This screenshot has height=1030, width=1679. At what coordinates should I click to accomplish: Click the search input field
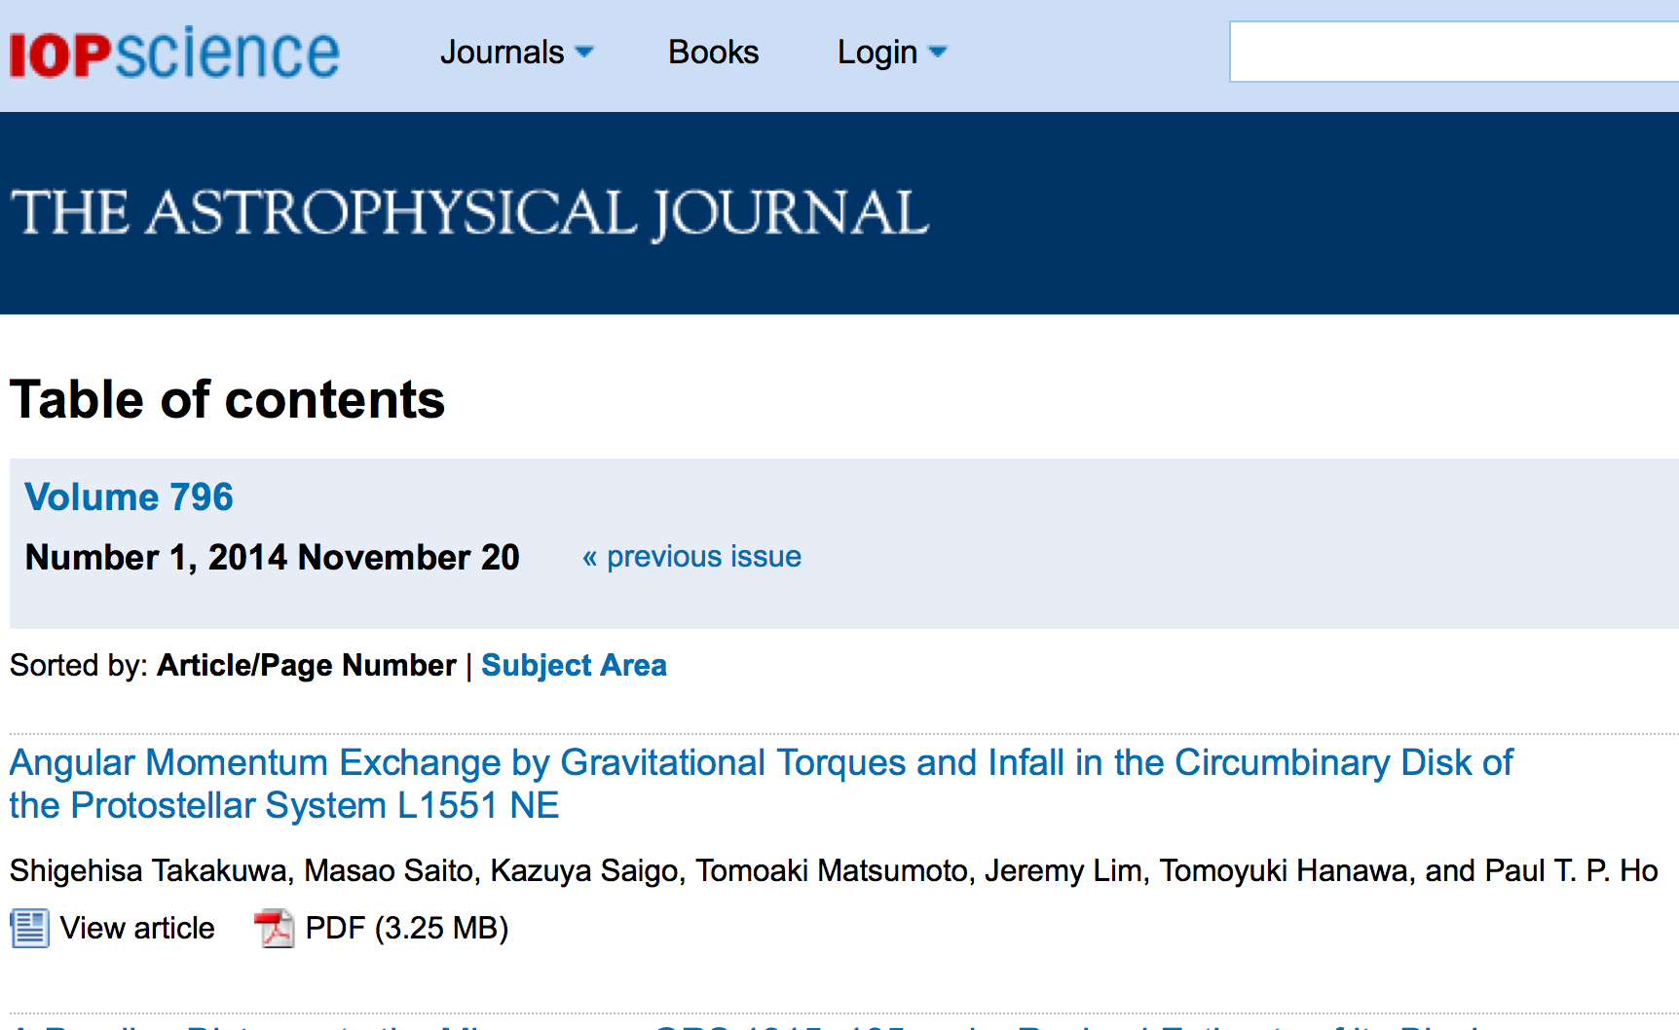pos(1451,52)
